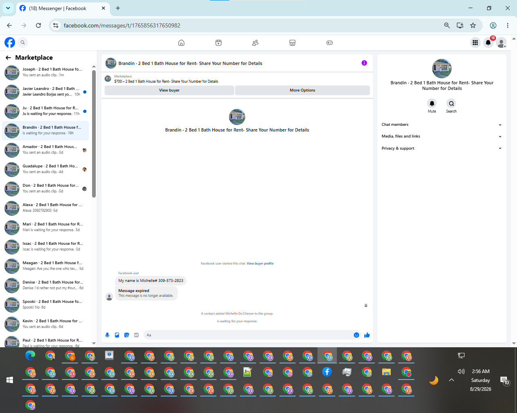Open Amador's conversation
Image resolution: width=517 pixels, height=413 pixels.
coord(46,150)
